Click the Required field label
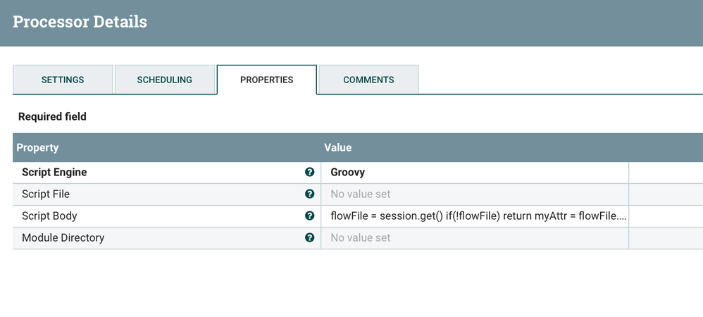This screenshot has height=317, width=703. [x=52, y=116]
